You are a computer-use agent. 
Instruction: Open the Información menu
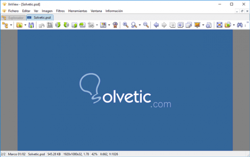pyautogui.click(x=114, y=11)
